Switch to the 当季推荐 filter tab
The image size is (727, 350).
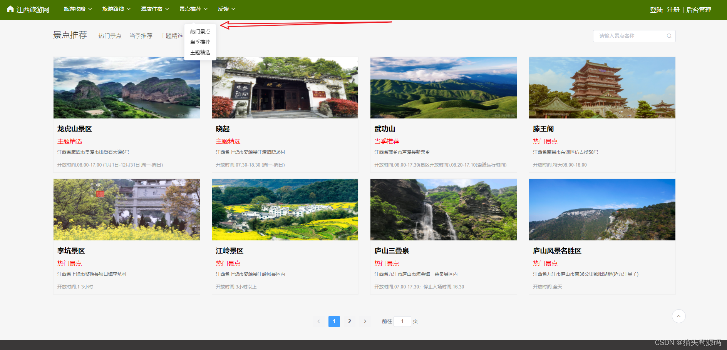(x=141, y=36)
